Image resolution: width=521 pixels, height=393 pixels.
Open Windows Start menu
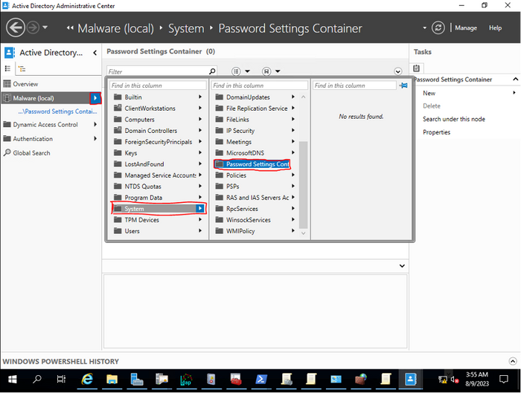click(x=13, y=379)
